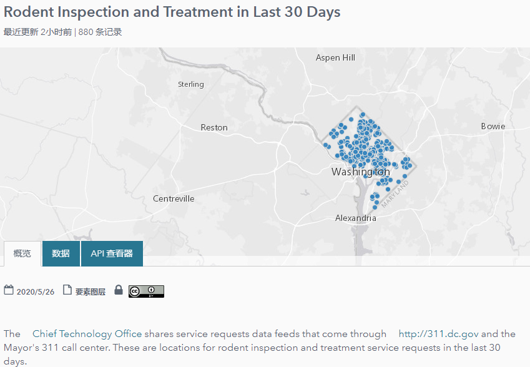Click the 要素图层 label

[x=91, y=291]
